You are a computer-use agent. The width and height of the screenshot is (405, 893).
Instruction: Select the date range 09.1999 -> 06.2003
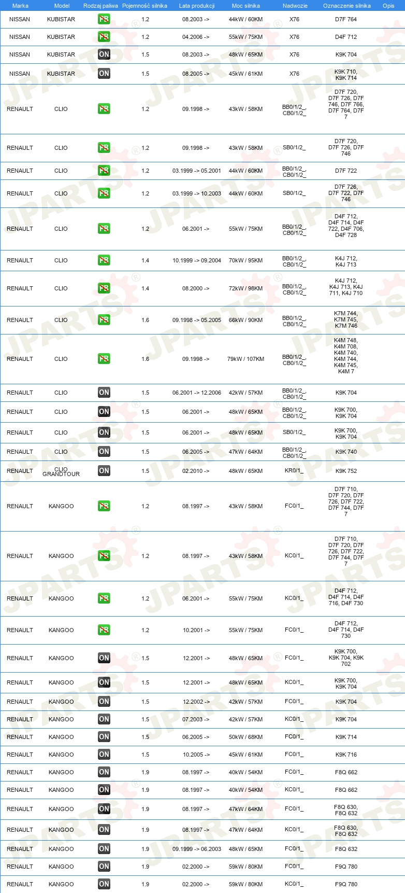point(197,849)
